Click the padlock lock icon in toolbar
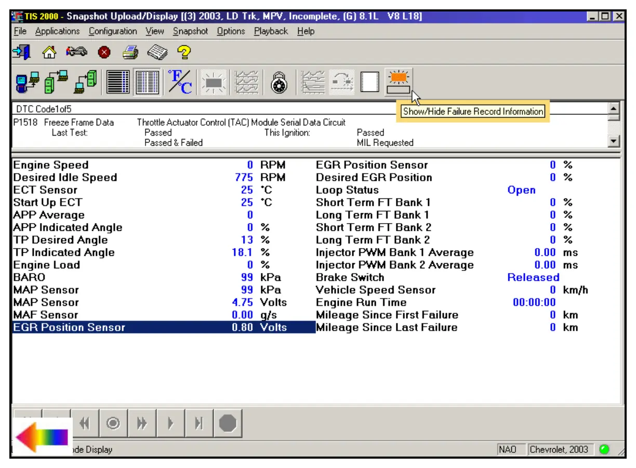This screenshot has height=468, width=636. point(279,82)
